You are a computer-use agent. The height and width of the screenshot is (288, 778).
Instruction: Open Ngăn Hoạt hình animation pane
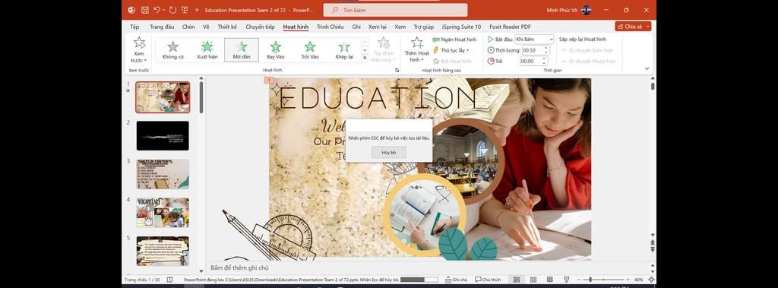click(454, 40)
